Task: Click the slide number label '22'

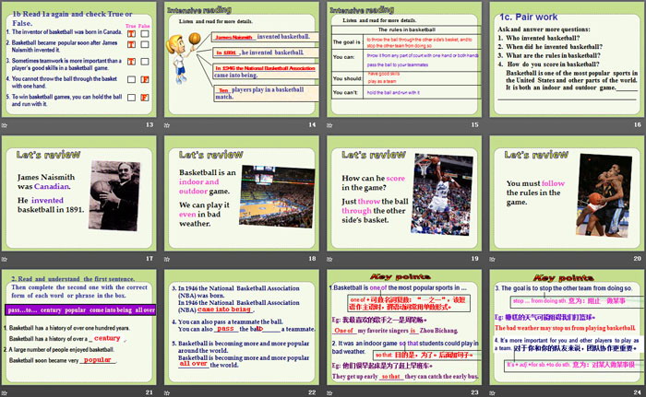Action: click(312, 392)
